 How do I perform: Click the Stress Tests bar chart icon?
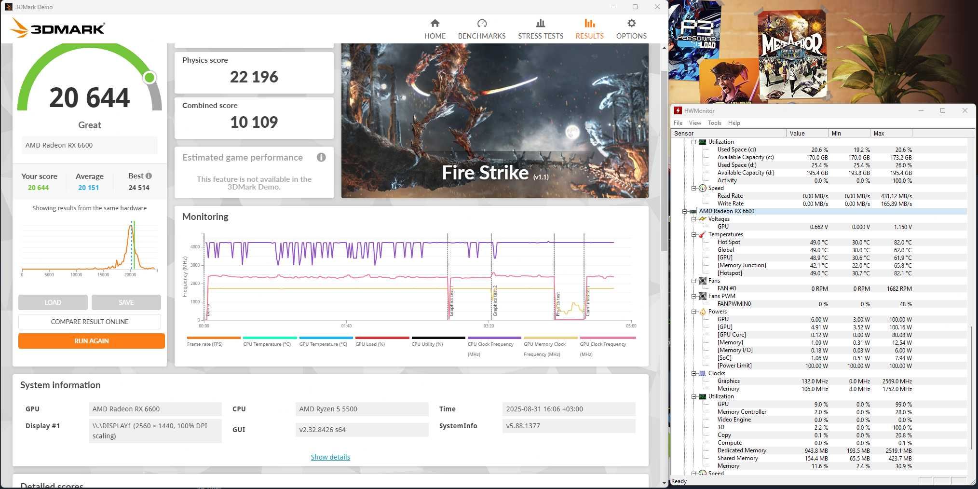[541, 23]
